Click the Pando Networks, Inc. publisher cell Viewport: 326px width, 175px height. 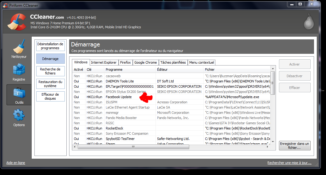tap(173, 118)
